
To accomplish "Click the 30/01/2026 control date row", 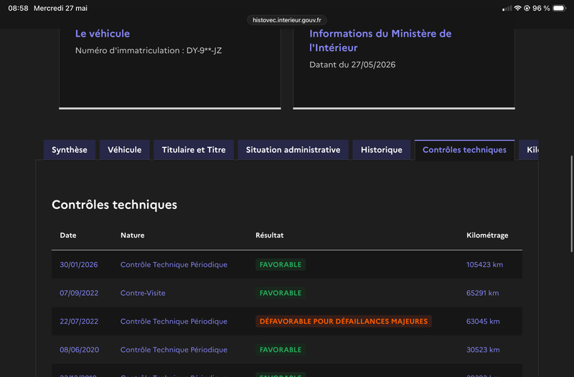I will 287,264.
